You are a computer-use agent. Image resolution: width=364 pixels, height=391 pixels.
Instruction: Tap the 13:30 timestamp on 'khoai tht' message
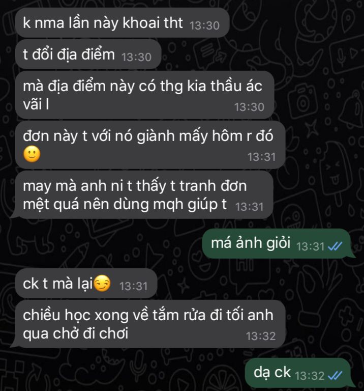(204, 25)
